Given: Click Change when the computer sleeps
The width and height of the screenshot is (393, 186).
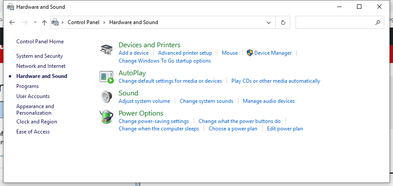Looking at the screenshot, I should [x=159, y=129].
